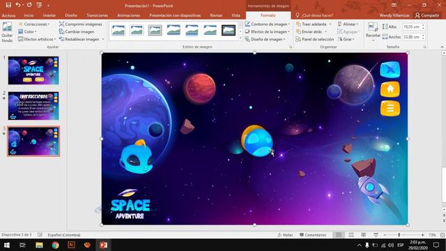Click the ¿Qué desea hacer? search box
Screen dimensions: 446x251
(x=317, y=15)
